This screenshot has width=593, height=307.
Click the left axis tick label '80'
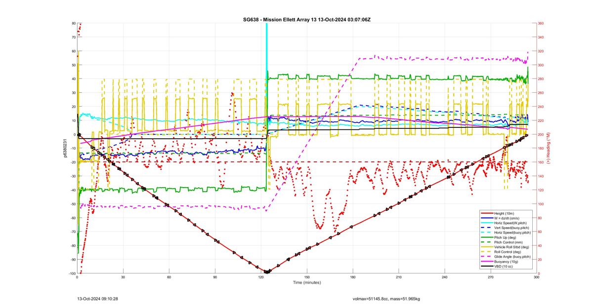[74, 23]
